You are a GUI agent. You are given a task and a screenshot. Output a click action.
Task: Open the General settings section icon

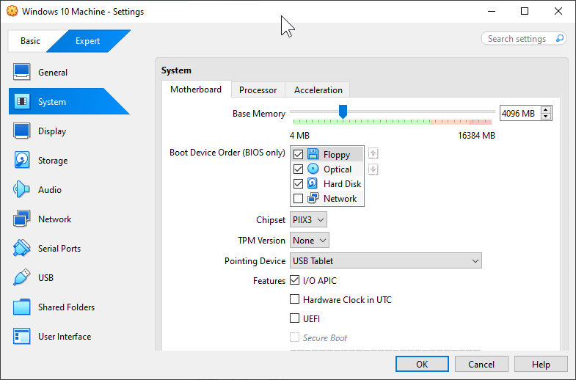(22, 73)
